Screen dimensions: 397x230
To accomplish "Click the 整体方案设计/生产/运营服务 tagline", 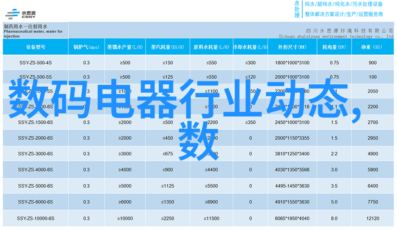I will [x=344, y=14].
